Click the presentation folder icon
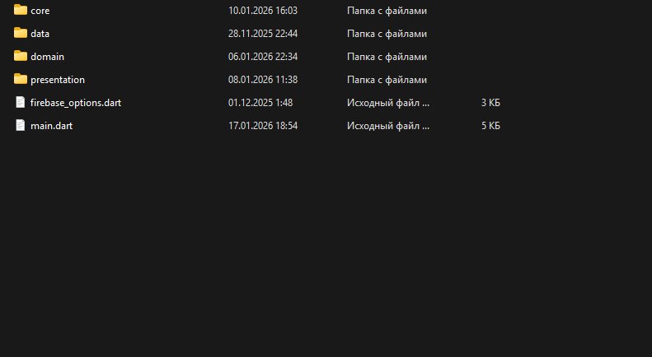Viewport: 652px width, 357px height. pyautogui.click(x=21, y=79)
